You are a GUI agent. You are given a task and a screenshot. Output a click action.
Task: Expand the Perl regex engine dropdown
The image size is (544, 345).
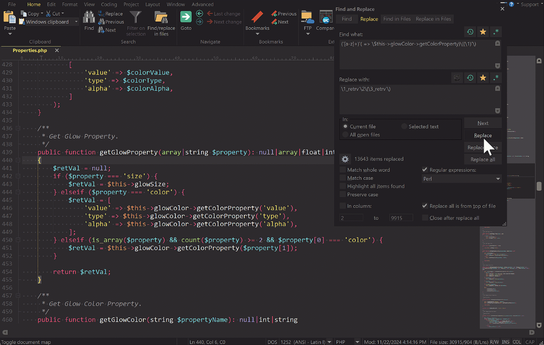(498, 179)
